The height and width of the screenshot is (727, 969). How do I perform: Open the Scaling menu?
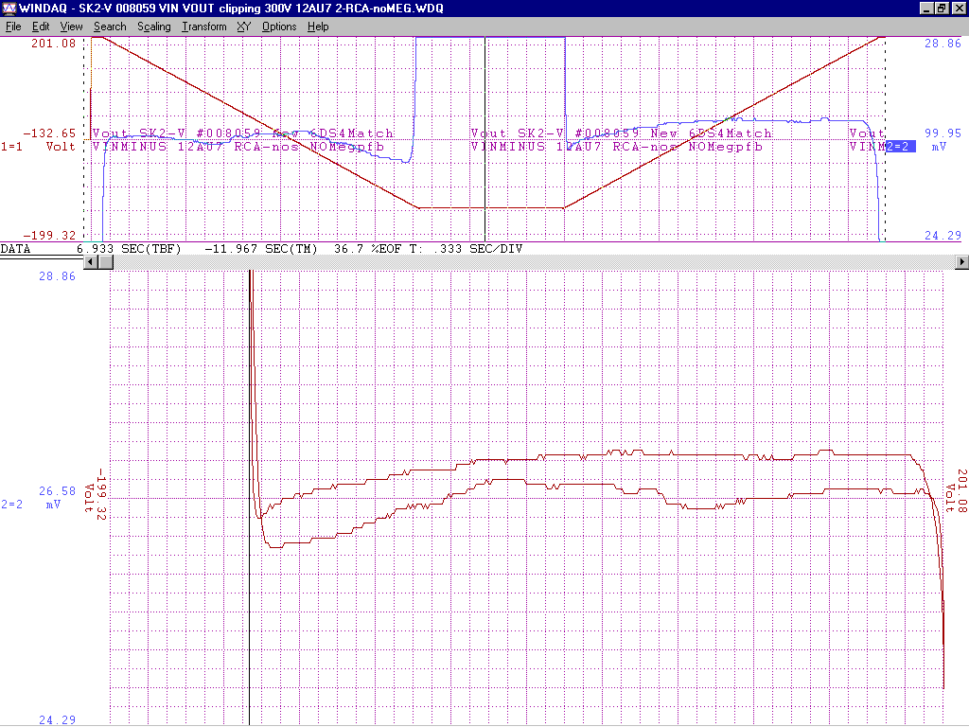tap(153, 27)
